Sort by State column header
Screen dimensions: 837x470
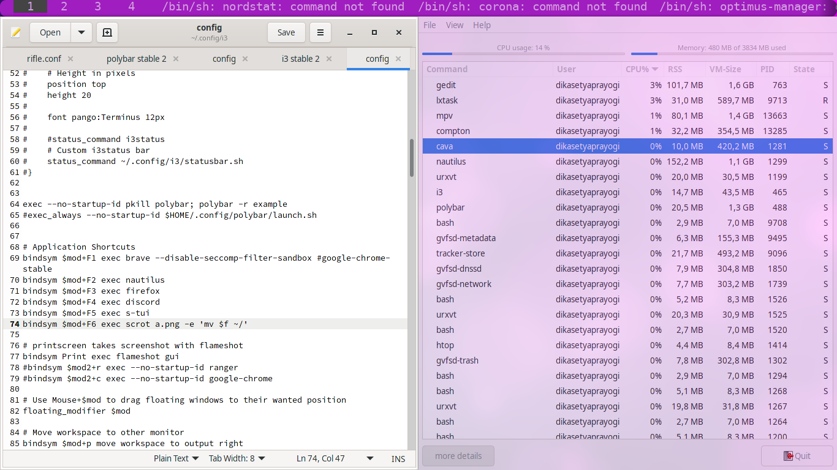point(811,69)
